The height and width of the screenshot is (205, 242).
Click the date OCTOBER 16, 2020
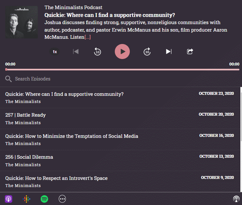(x=217, y=136)
